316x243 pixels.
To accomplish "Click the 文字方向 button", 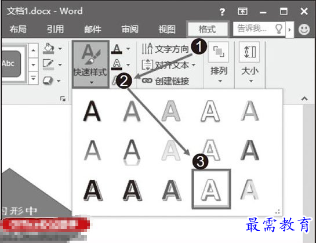I will point(165,49).
